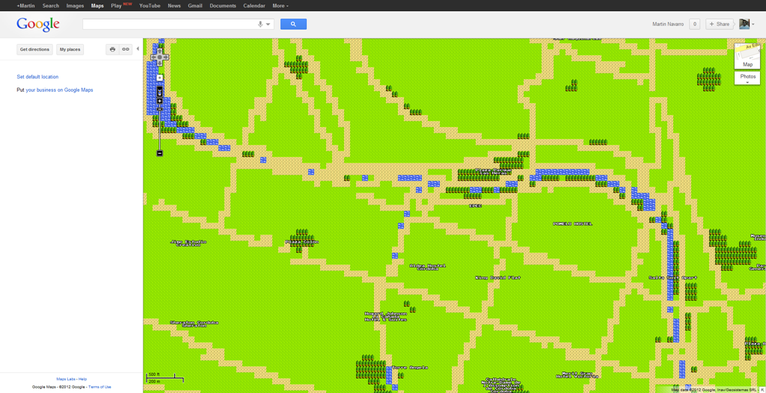Open the search options dropdown arrow
The image size is (766, 393).
(269, 25)
